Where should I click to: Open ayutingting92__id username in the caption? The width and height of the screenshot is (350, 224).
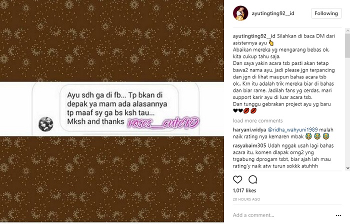point(254,36)
